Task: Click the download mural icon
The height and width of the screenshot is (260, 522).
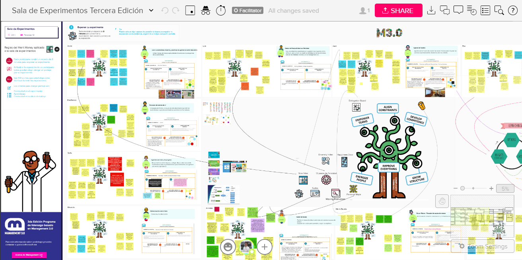Action: (x=431, y=11)
